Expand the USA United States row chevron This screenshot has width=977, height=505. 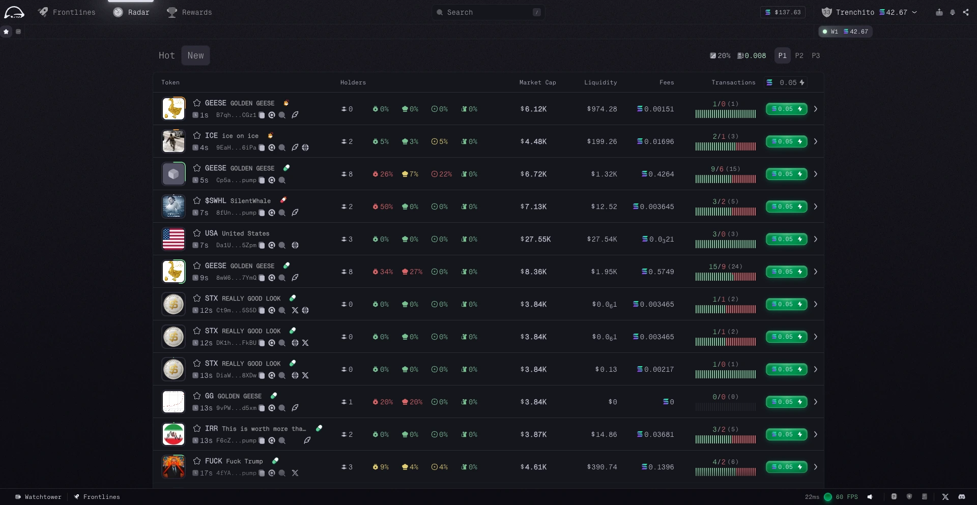tap(815, 239)
